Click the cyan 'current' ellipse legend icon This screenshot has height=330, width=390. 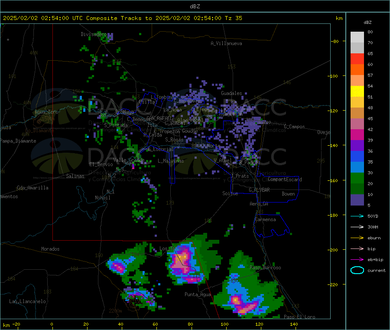[357, 270]
